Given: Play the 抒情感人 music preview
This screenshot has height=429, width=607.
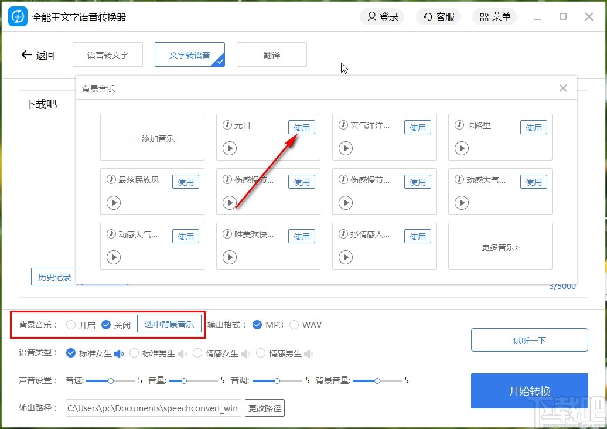Looking at the screenshot, I should 345,257.
